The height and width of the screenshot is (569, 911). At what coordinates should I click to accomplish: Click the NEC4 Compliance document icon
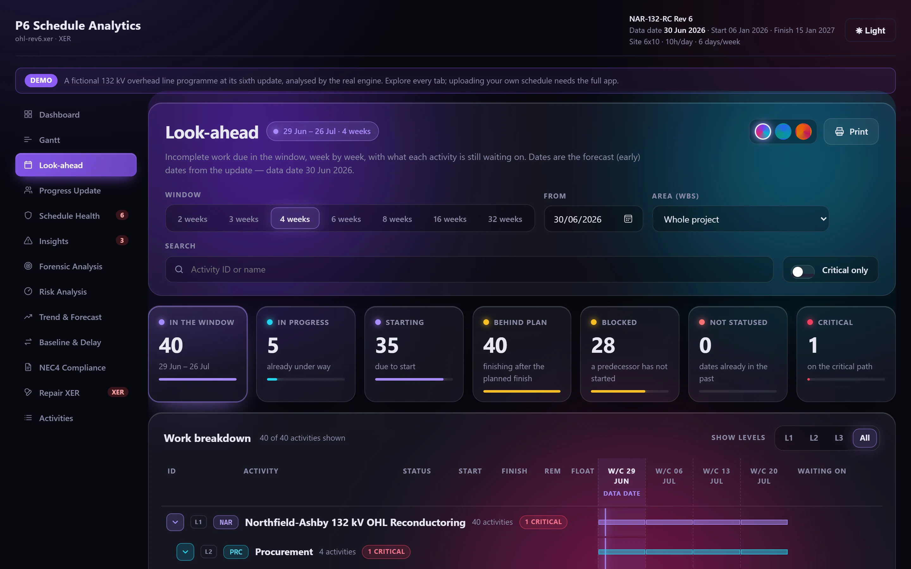click(x=28, y=367)
